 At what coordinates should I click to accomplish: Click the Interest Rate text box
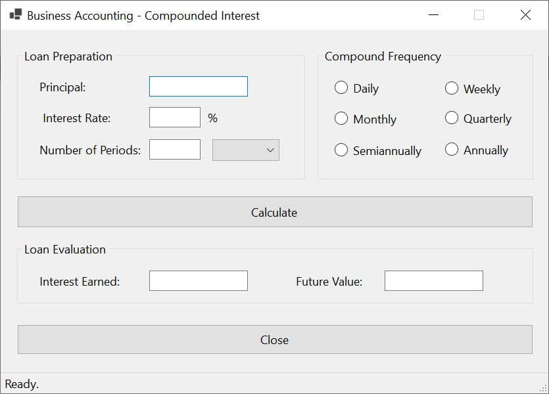point(175,117)
